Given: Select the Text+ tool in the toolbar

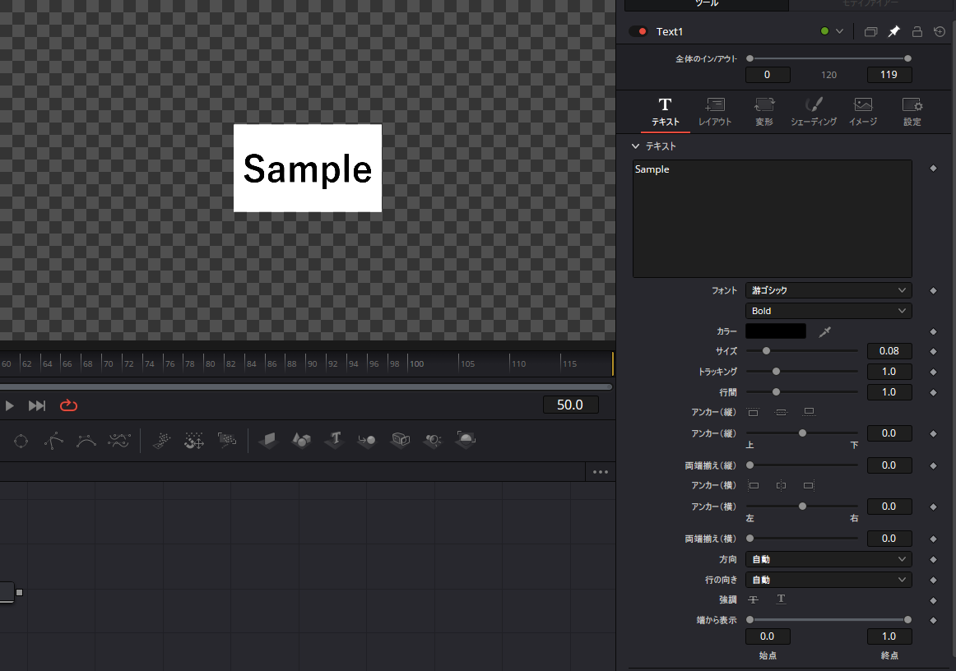Looking at the screenshot, I should tap(333, 441).
